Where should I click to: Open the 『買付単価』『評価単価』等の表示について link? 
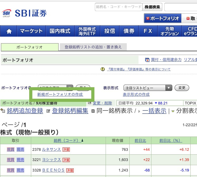(139, 69)
